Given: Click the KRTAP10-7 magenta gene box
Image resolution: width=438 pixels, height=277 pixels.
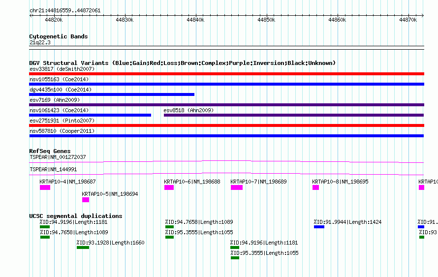Looking at the screenshot, I should point(237,187).
